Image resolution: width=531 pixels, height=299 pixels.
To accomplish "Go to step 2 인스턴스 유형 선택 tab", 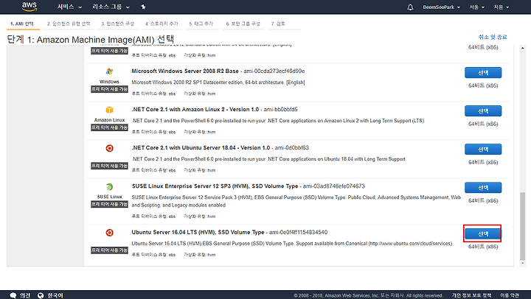I will tap(69, 24).
